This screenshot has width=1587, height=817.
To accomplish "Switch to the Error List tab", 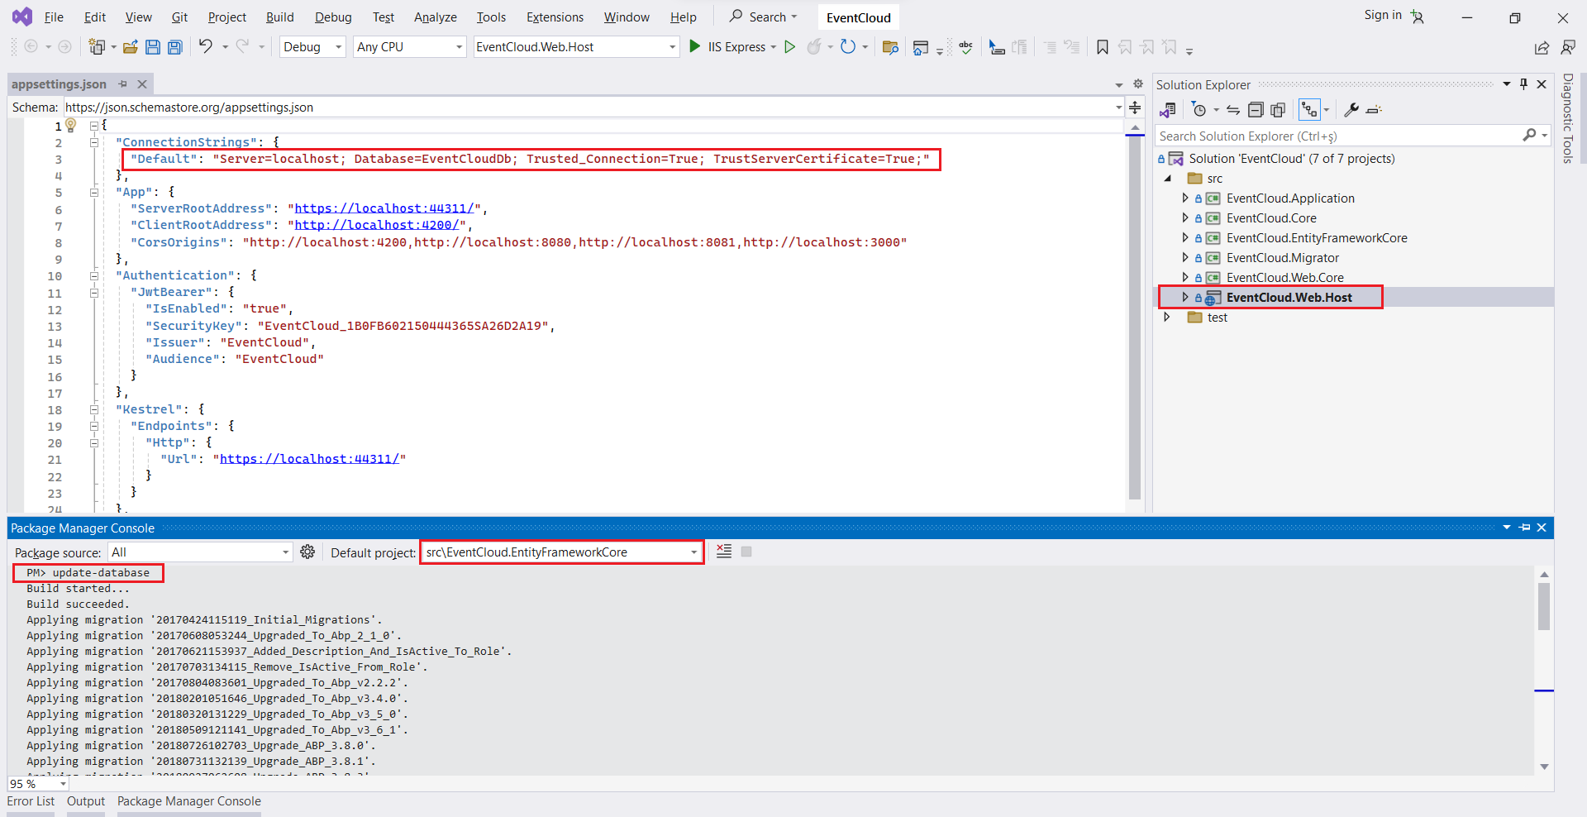I will coord(31,801).
